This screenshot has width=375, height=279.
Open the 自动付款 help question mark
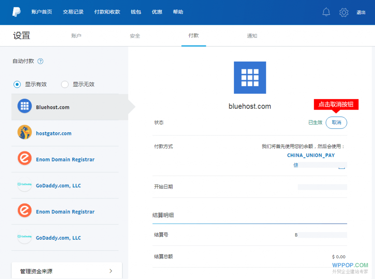pyautogui.click(x=40, y=61)
